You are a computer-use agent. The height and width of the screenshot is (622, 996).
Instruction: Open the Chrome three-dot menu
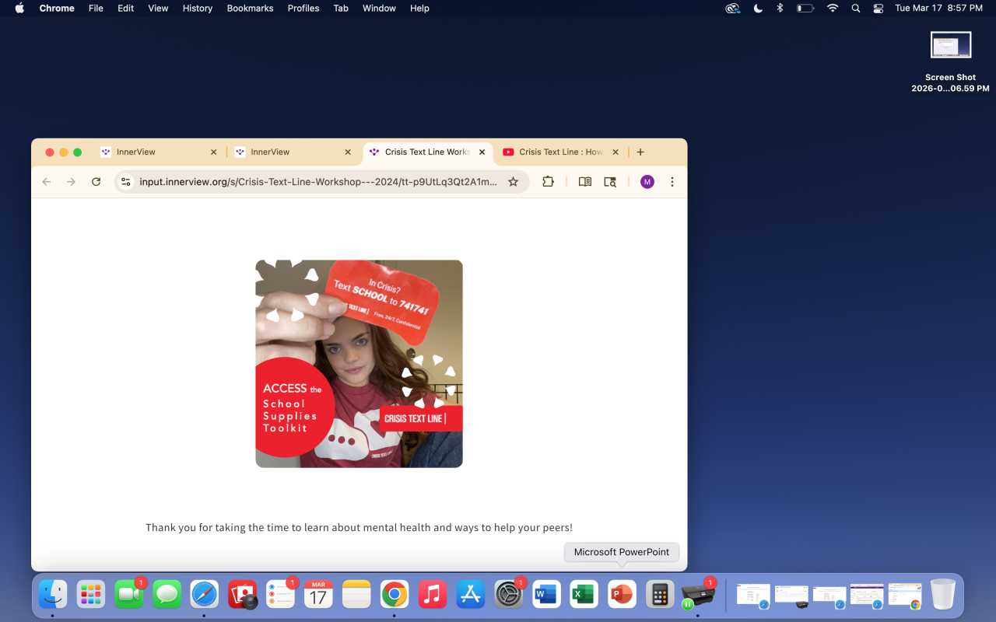672,182
